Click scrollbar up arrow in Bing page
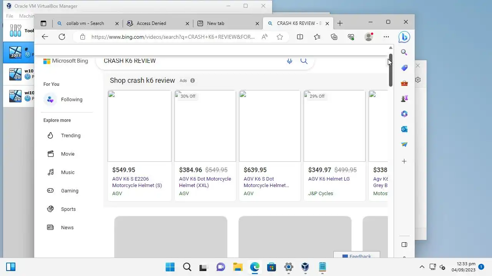 pyautogui.click(x=391, y=48)
